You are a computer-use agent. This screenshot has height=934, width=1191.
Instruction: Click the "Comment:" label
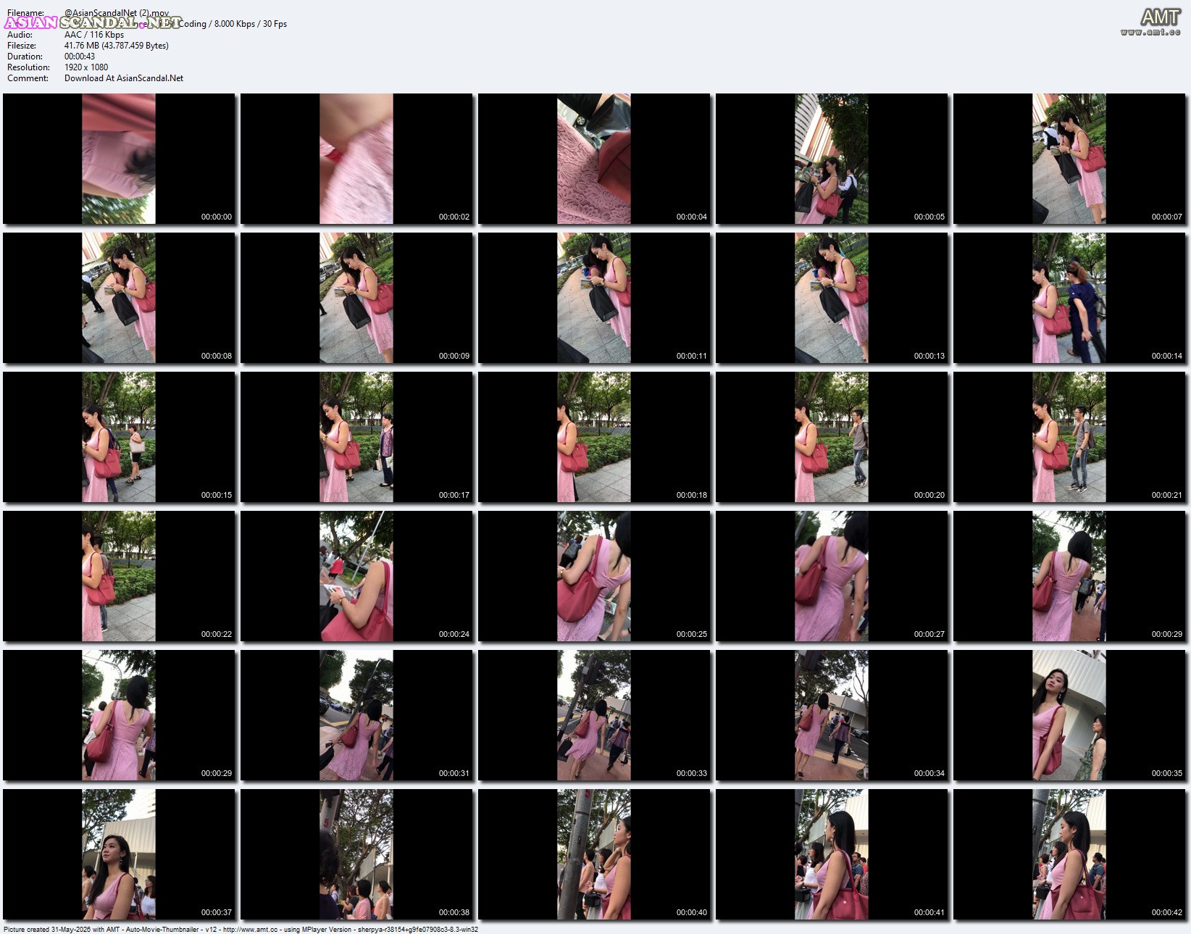tap(28, 78)
